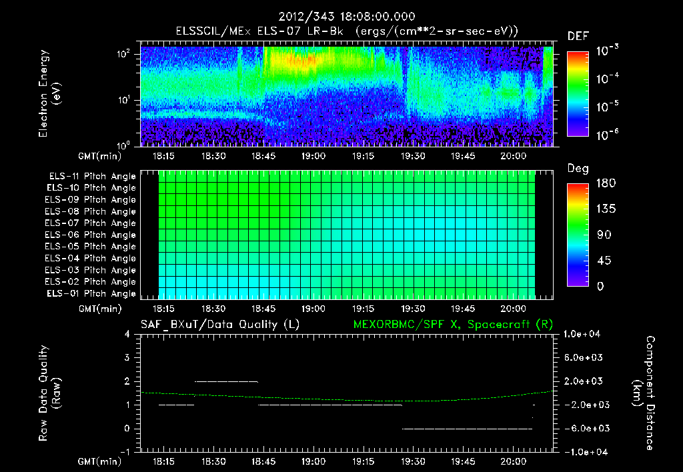Select the ELS-10 Pitch Angle row label
Image resolution: width=683 pixels, height=472 pixels.
[x=91, y=188]
